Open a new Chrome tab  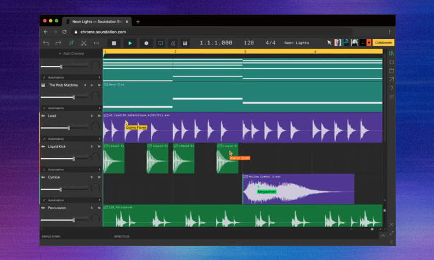pyautogui.click(x=138, y=21)
